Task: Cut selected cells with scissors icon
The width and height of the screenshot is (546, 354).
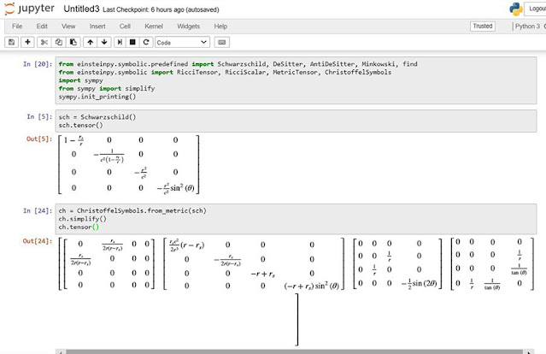Action: coord(44,42)
